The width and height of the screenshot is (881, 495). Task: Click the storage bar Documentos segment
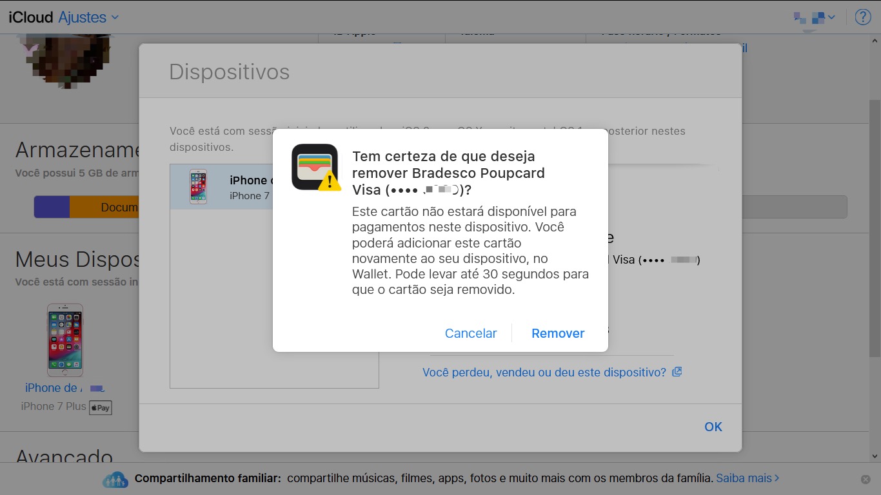tap(104, 208)
